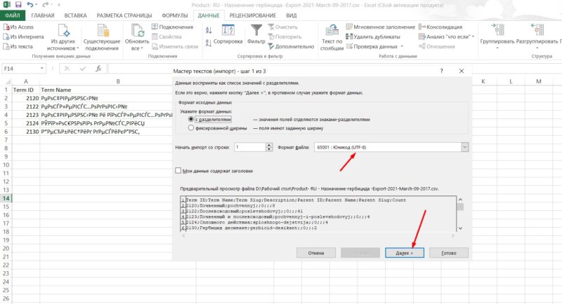The image size is (562, 304).
Task: Click the Готово (Finish) button
Action: coord(449,253)
